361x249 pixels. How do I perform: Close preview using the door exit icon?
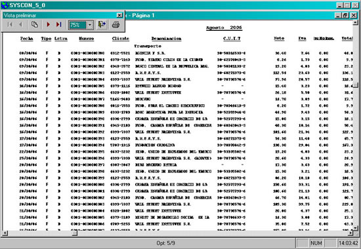point(102,24)
